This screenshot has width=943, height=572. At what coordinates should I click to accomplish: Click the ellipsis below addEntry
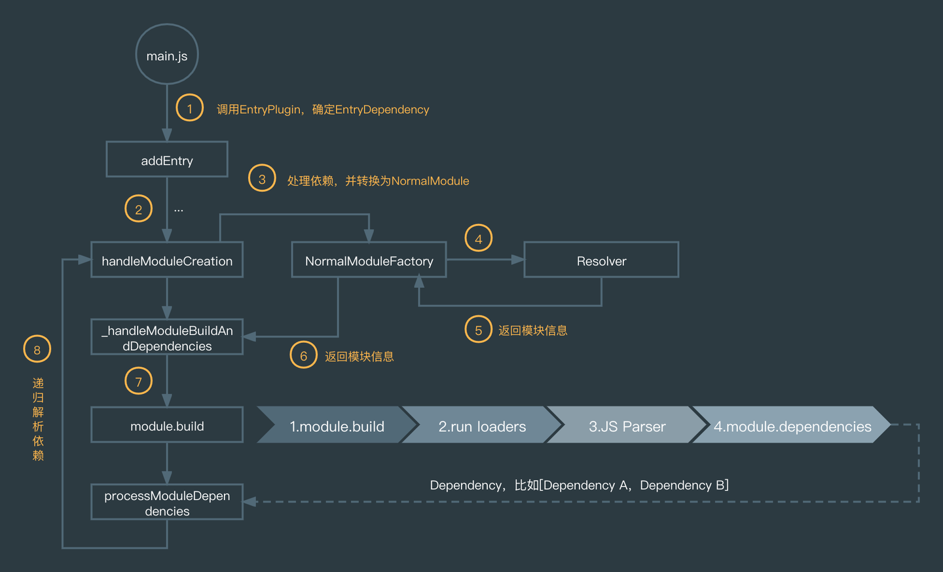click(x=179, y=210)
